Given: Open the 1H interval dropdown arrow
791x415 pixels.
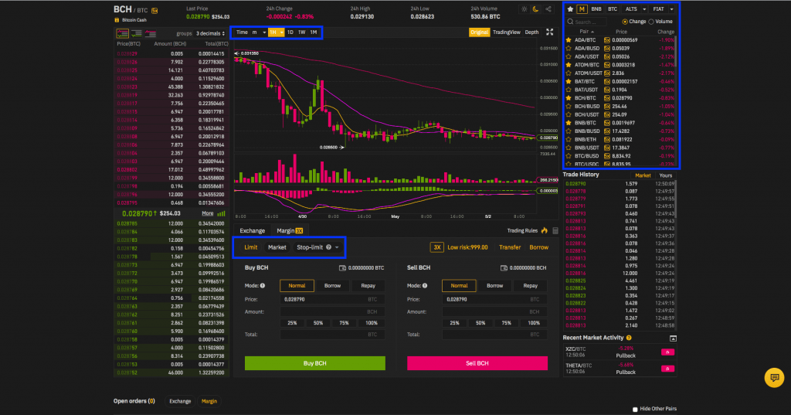Looking at the screenshot, I should (281, 32).
